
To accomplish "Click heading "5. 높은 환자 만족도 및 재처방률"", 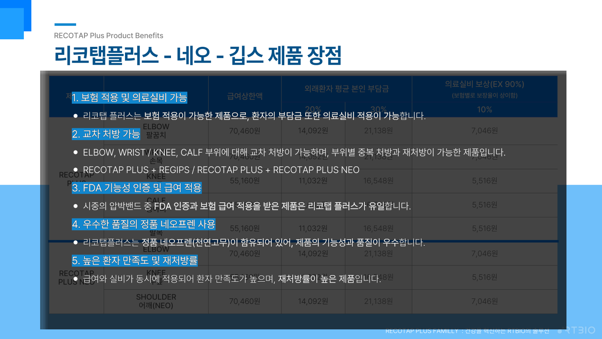I will [135, 261].
